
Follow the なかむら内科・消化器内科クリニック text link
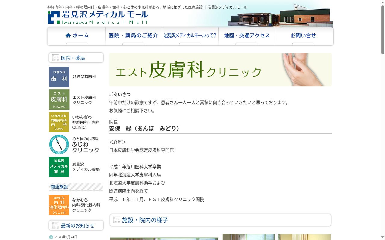(x=86, y=205)
